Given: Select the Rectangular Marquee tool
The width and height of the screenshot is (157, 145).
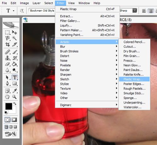Looking at the screenshot, I should (x=8, y=32).
